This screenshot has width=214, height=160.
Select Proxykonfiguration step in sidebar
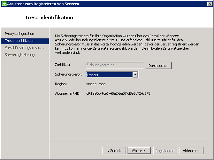pos(19,34)
